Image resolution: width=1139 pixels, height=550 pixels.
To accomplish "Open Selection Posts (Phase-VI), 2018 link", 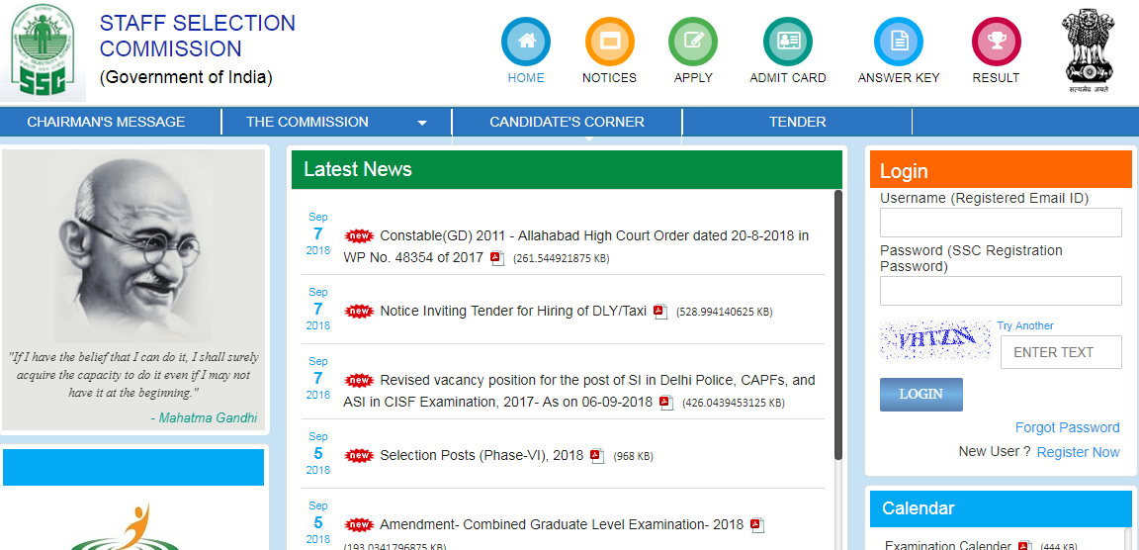I will (482, 456).
